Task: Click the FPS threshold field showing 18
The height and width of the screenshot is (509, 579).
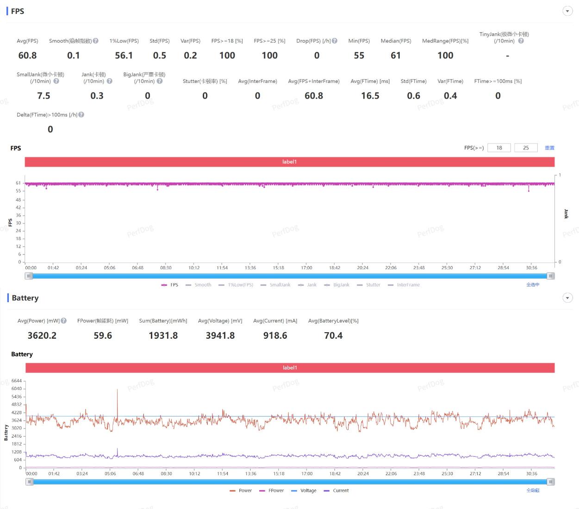Action: tap(499, 148)
